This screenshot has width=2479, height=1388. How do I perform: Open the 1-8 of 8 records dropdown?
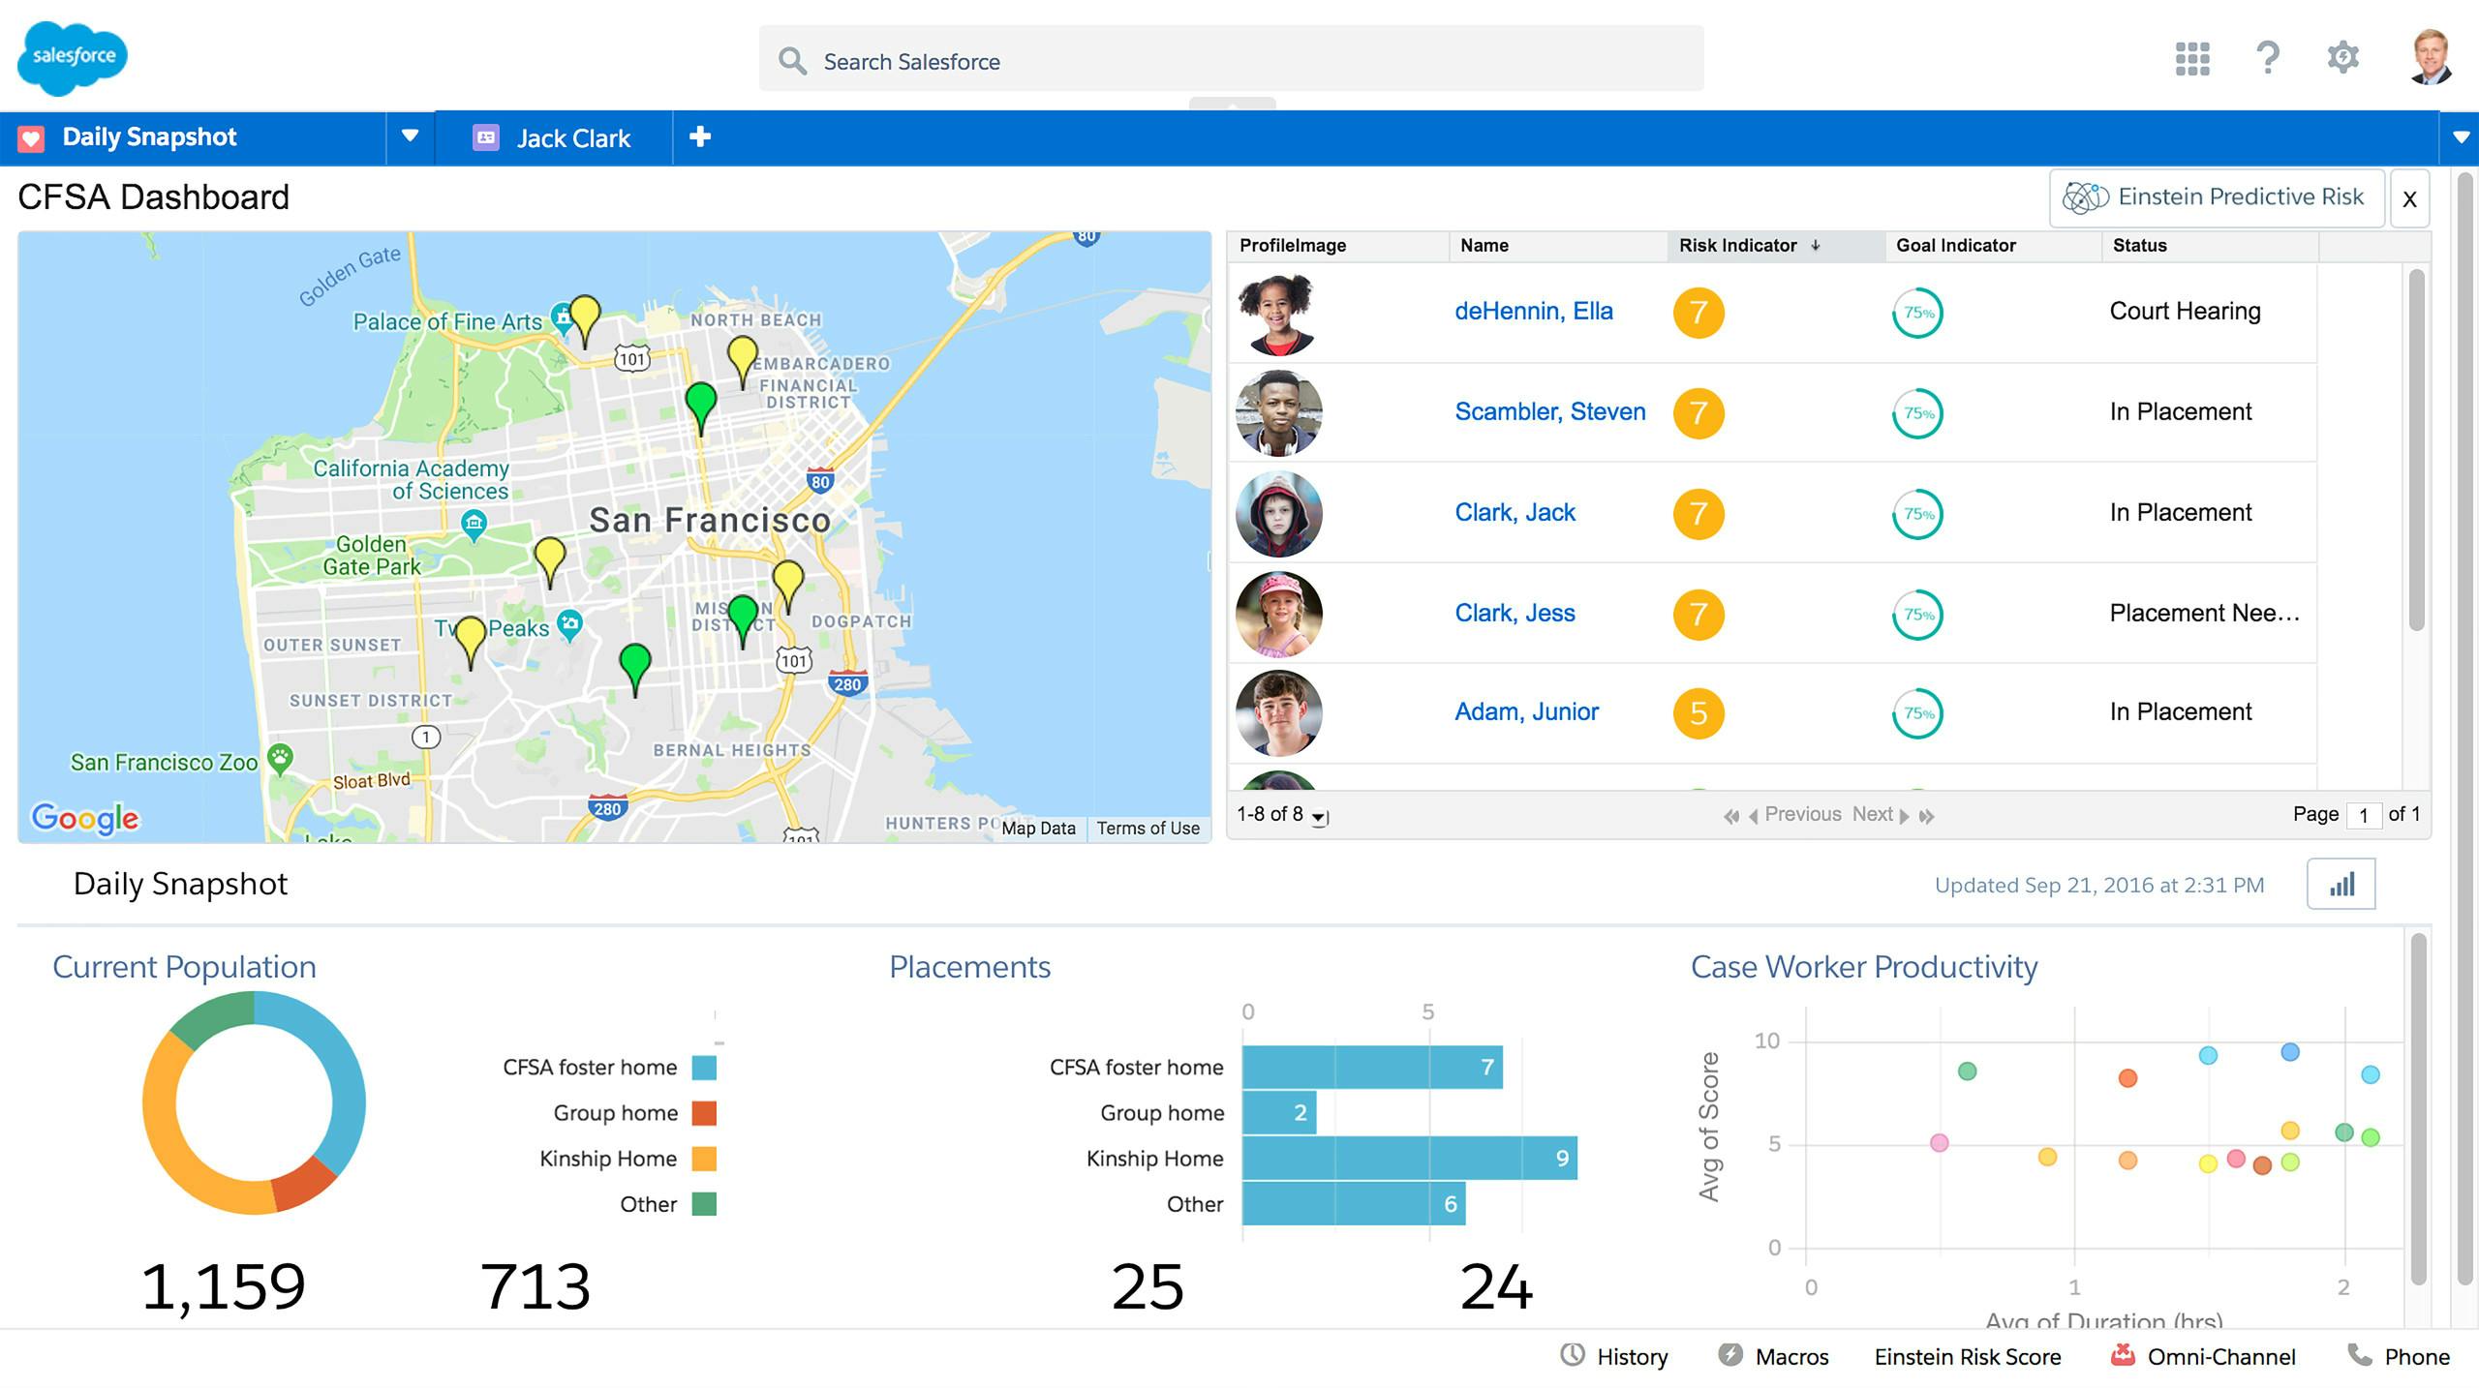coord(1319,818)
